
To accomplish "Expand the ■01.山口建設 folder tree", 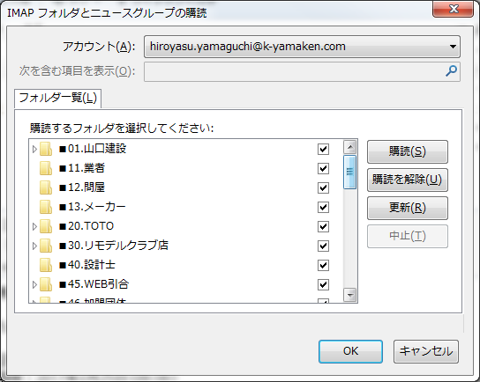I will [x=34, y=149].
